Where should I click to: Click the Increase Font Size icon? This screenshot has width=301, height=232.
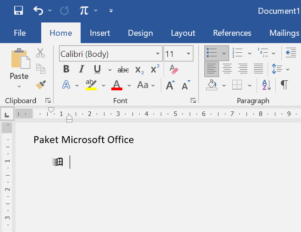(x=170, y=85)
